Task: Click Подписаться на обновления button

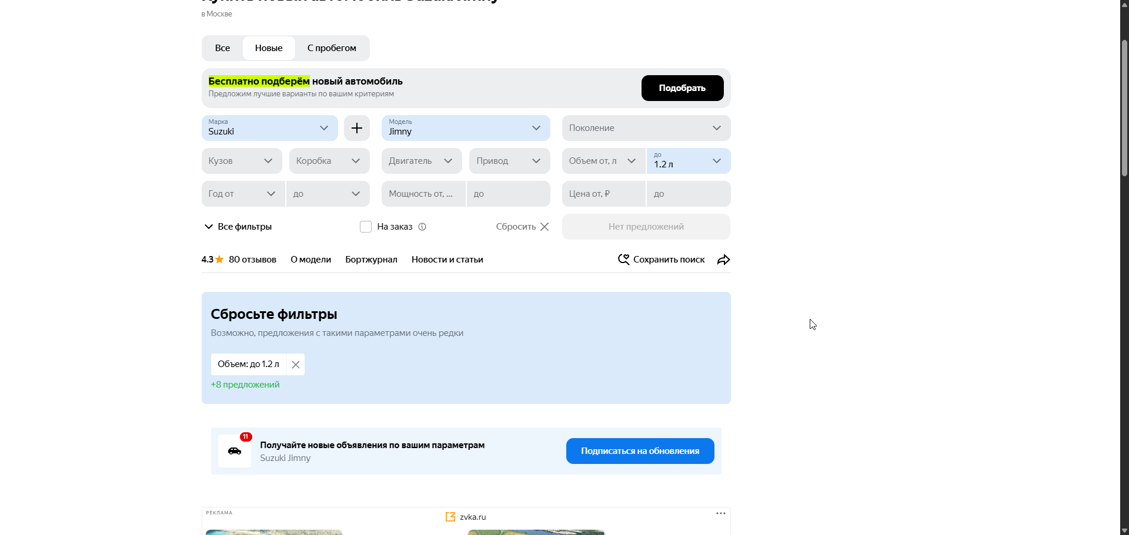Action: pyautogui.click(x=640, y=451)
